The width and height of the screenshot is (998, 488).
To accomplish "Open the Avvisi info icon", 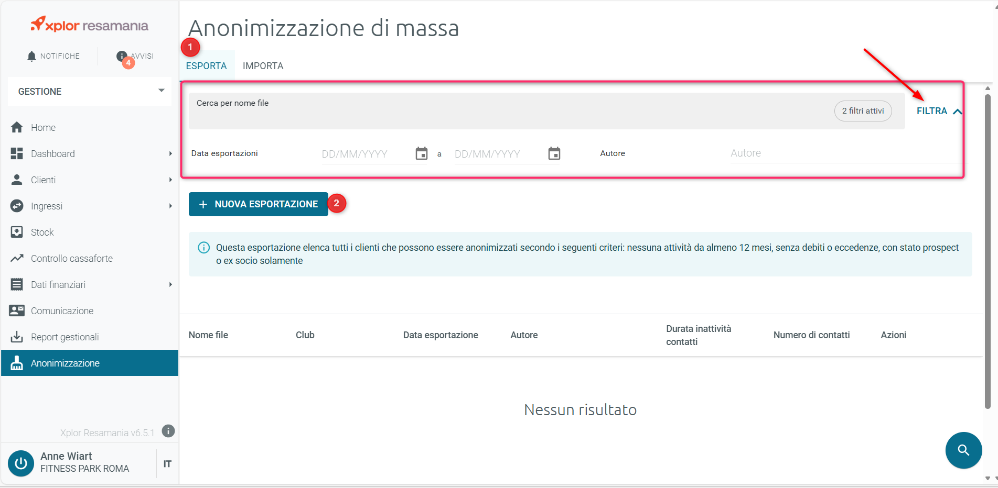I will pos(122,56).
